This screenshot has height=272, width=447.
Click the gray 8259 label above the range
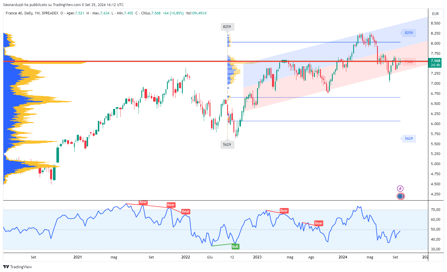(227, 27)
